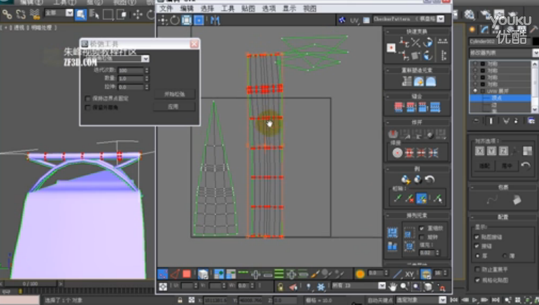Click the Pan hand tool in UV editor
The width and height of the screenshot is (539, 305).
(393, 286)
